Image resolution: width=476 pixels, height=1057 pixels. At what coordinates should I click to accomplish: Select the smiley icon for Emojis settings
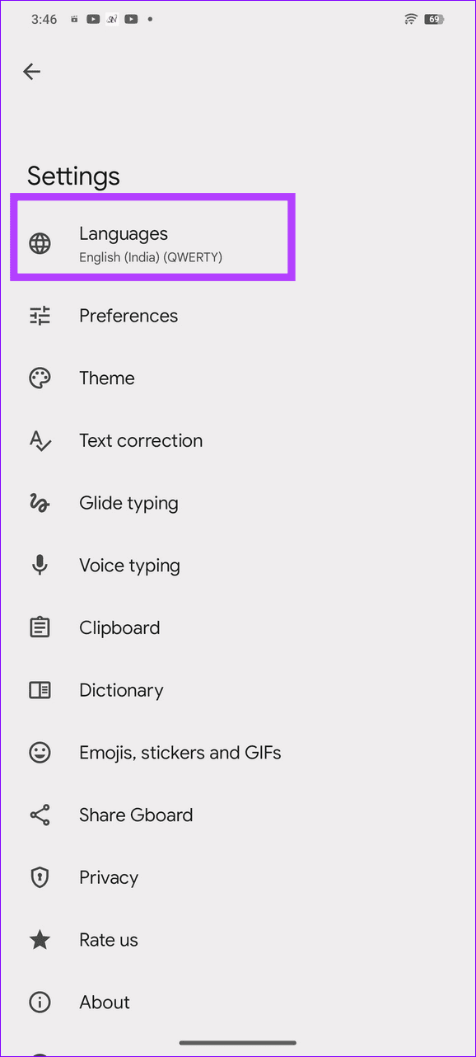pyautogui.click(x=40, y=752)
